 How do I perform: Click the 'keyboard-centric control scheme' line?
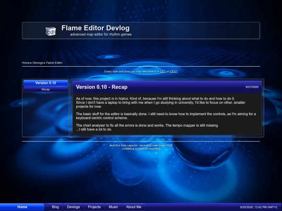point(102,118)
